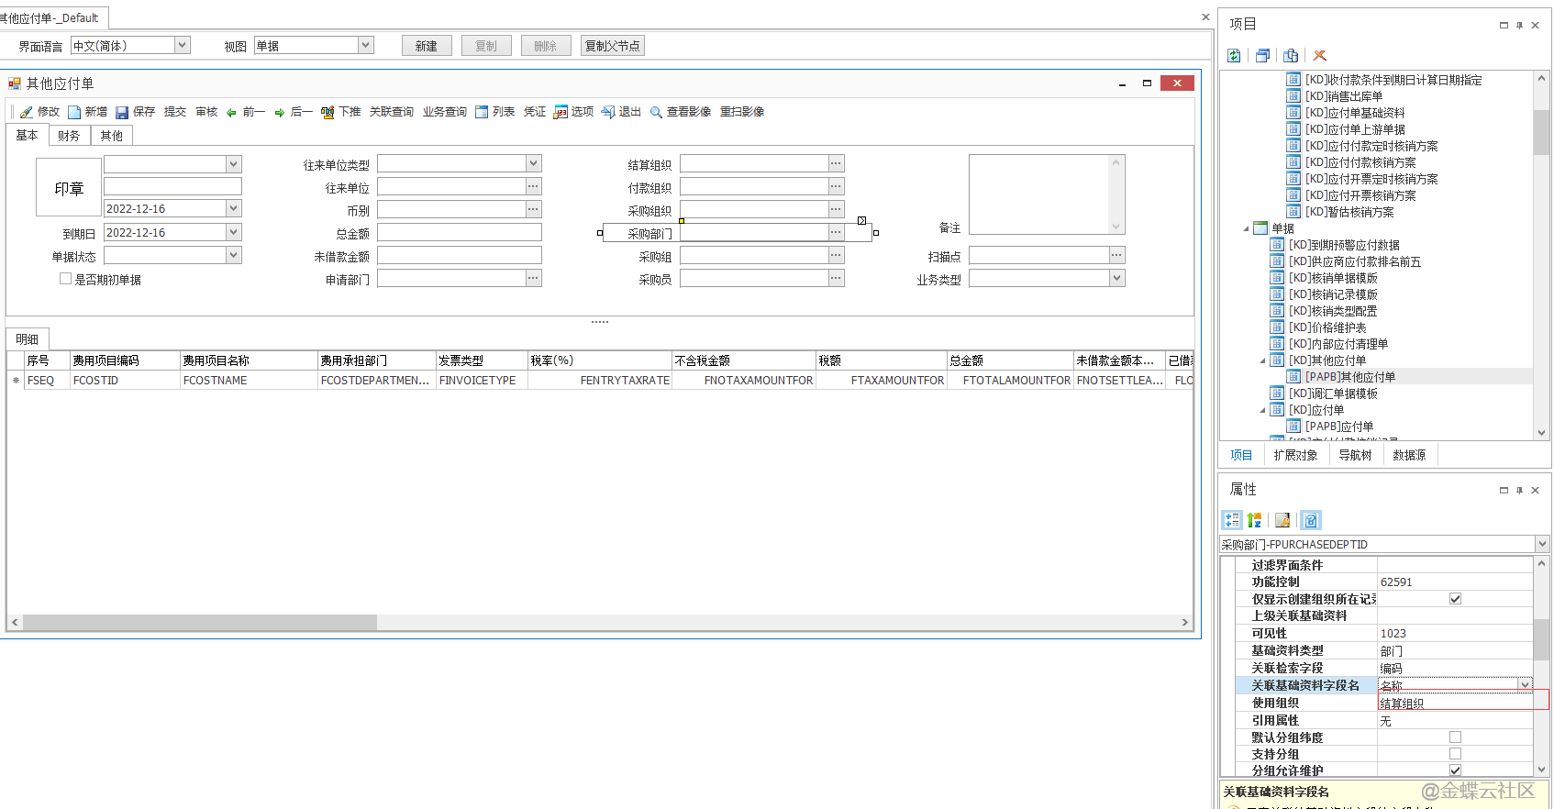The width and height of the screenshot is (1554, 809).
Task: Click the horizontal scrollbar of 明细 grid
Action: [x=200, y=622]
